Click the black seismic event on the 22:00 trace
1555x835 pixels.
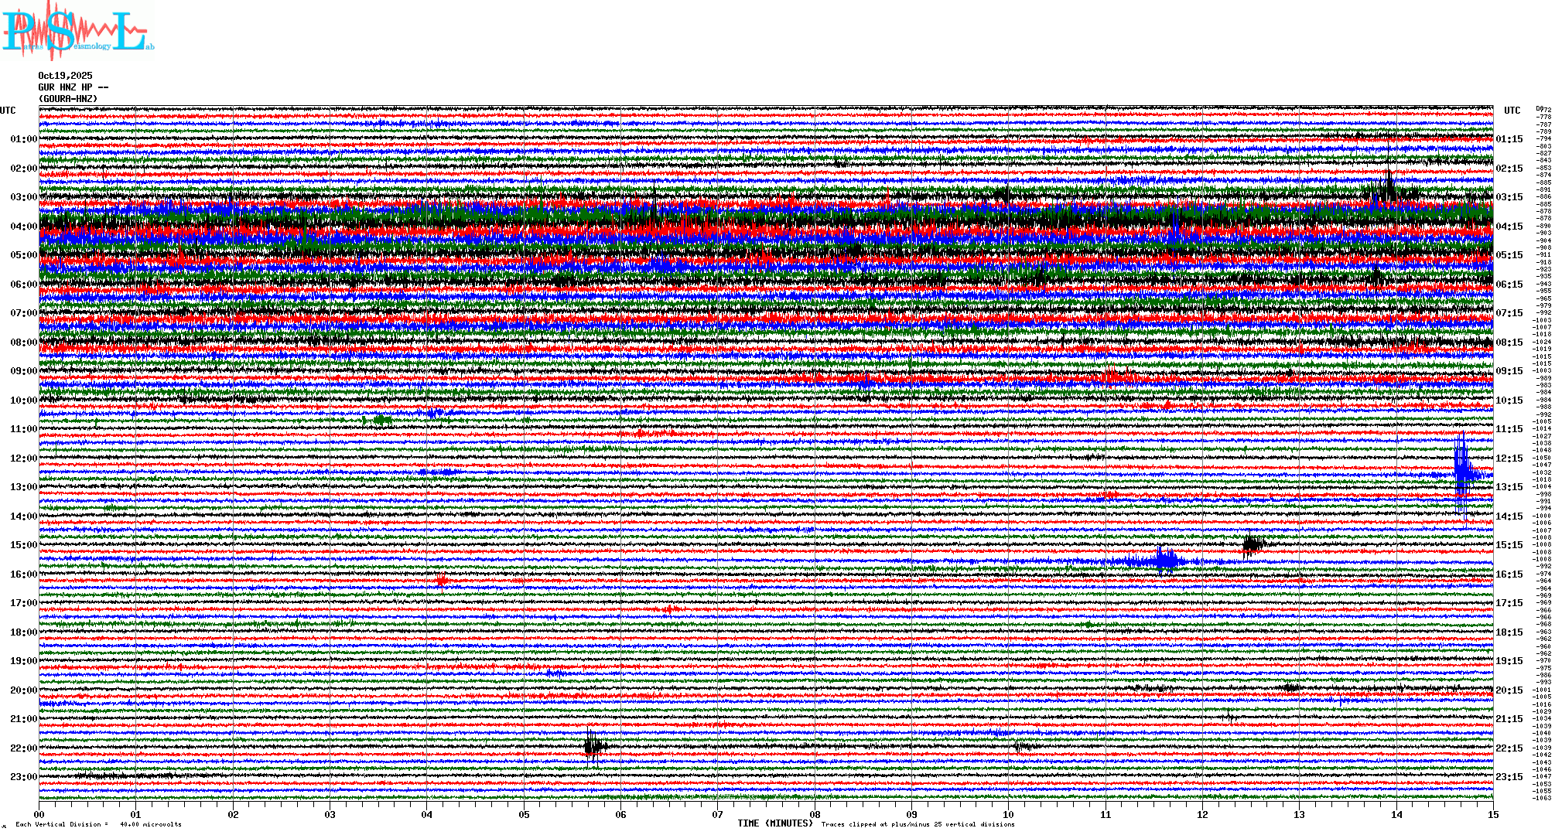pyautogui.click(x=593, y=747)
